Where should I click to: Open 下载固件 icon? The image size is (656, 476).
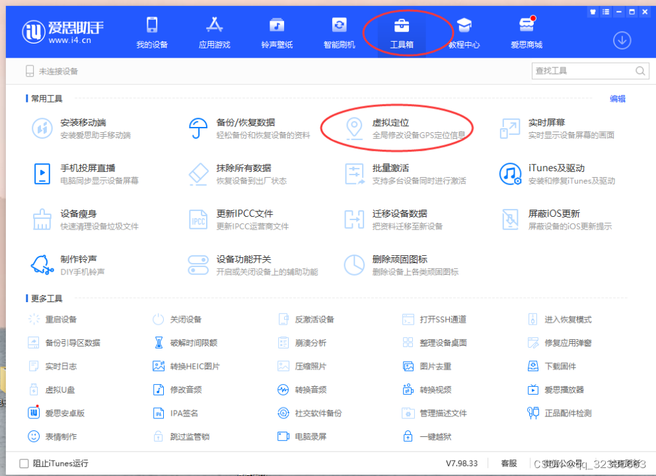click(x=533, y=366)
